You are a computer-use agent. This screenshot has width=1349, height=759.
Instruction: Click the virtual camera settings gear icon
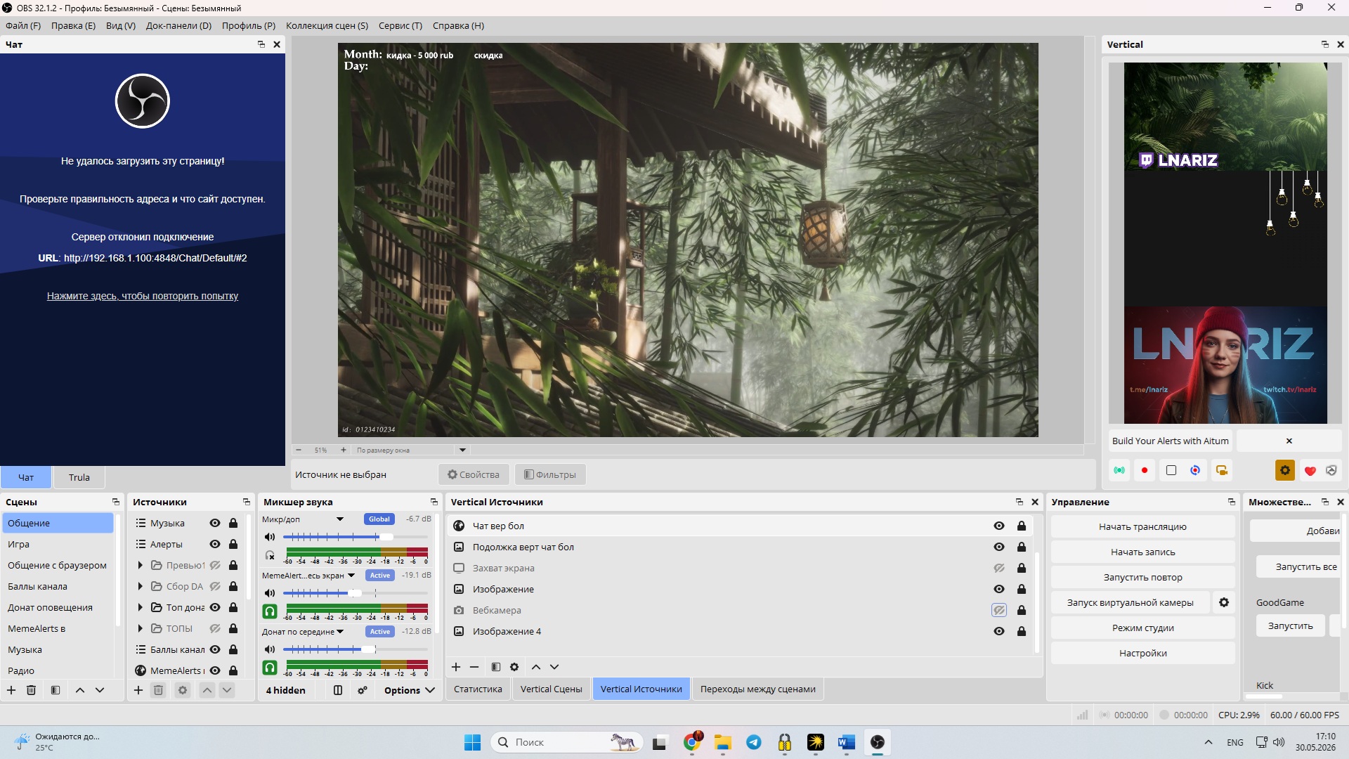point(1224,602)
